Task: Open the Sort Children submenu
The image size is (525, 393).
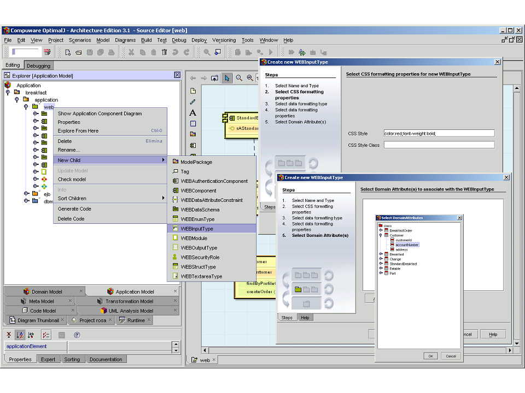Action: [110, 199]
